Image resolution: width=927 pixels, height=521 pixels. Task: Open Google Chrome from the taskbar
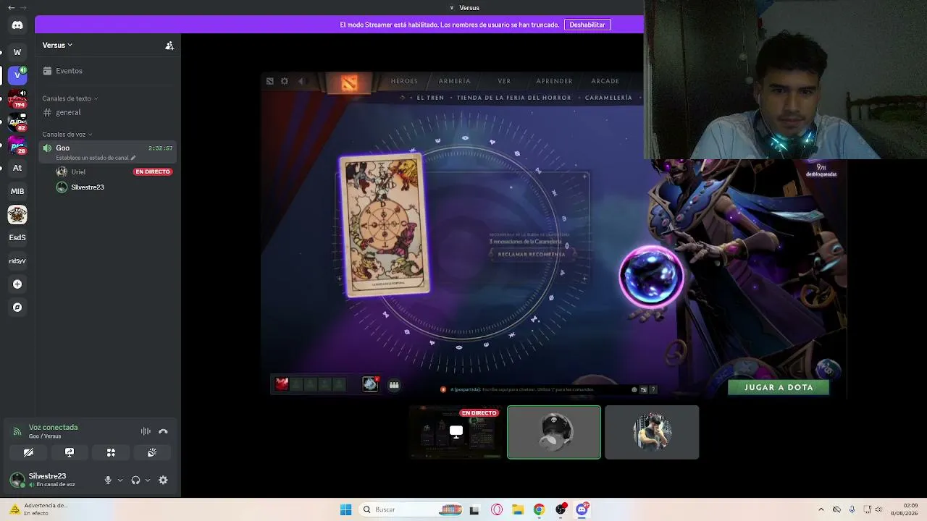(x=539, y=509)
